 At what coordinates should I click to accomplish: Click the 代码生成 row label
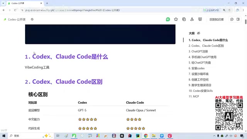(34, 129)
